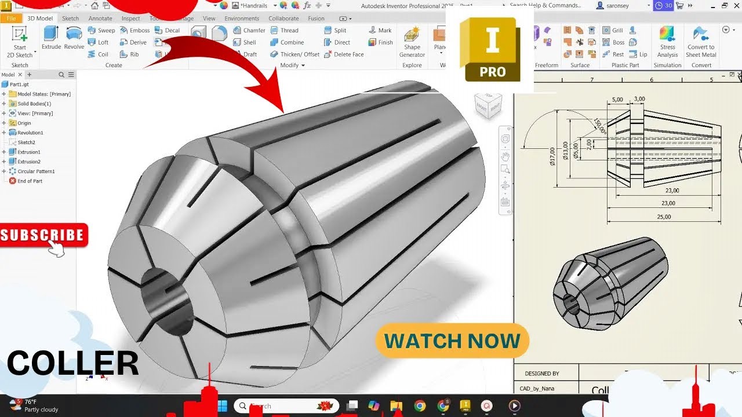
Task: Click Convert to Sheet Metal
Action: 701,42
